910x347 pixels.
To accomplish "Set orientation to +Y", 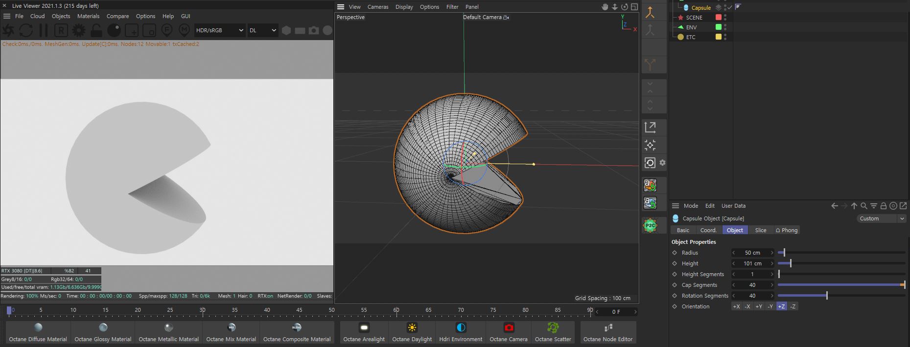I will pos(759,306).
